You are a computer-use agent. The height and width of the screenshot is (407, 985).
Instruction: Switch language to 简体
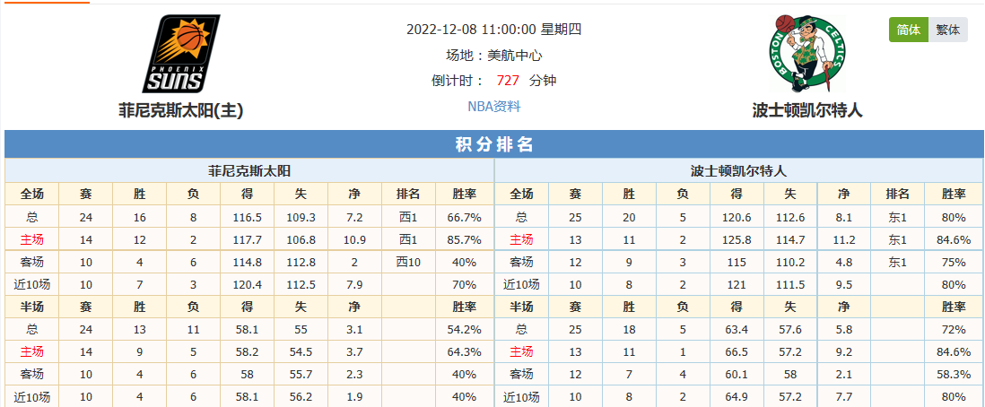(909, 30)
